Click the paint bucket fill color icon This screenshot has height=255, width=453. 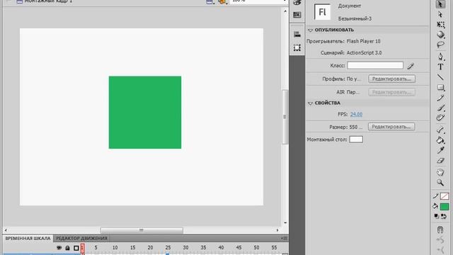pyautogui.click(x=435, y=206)
